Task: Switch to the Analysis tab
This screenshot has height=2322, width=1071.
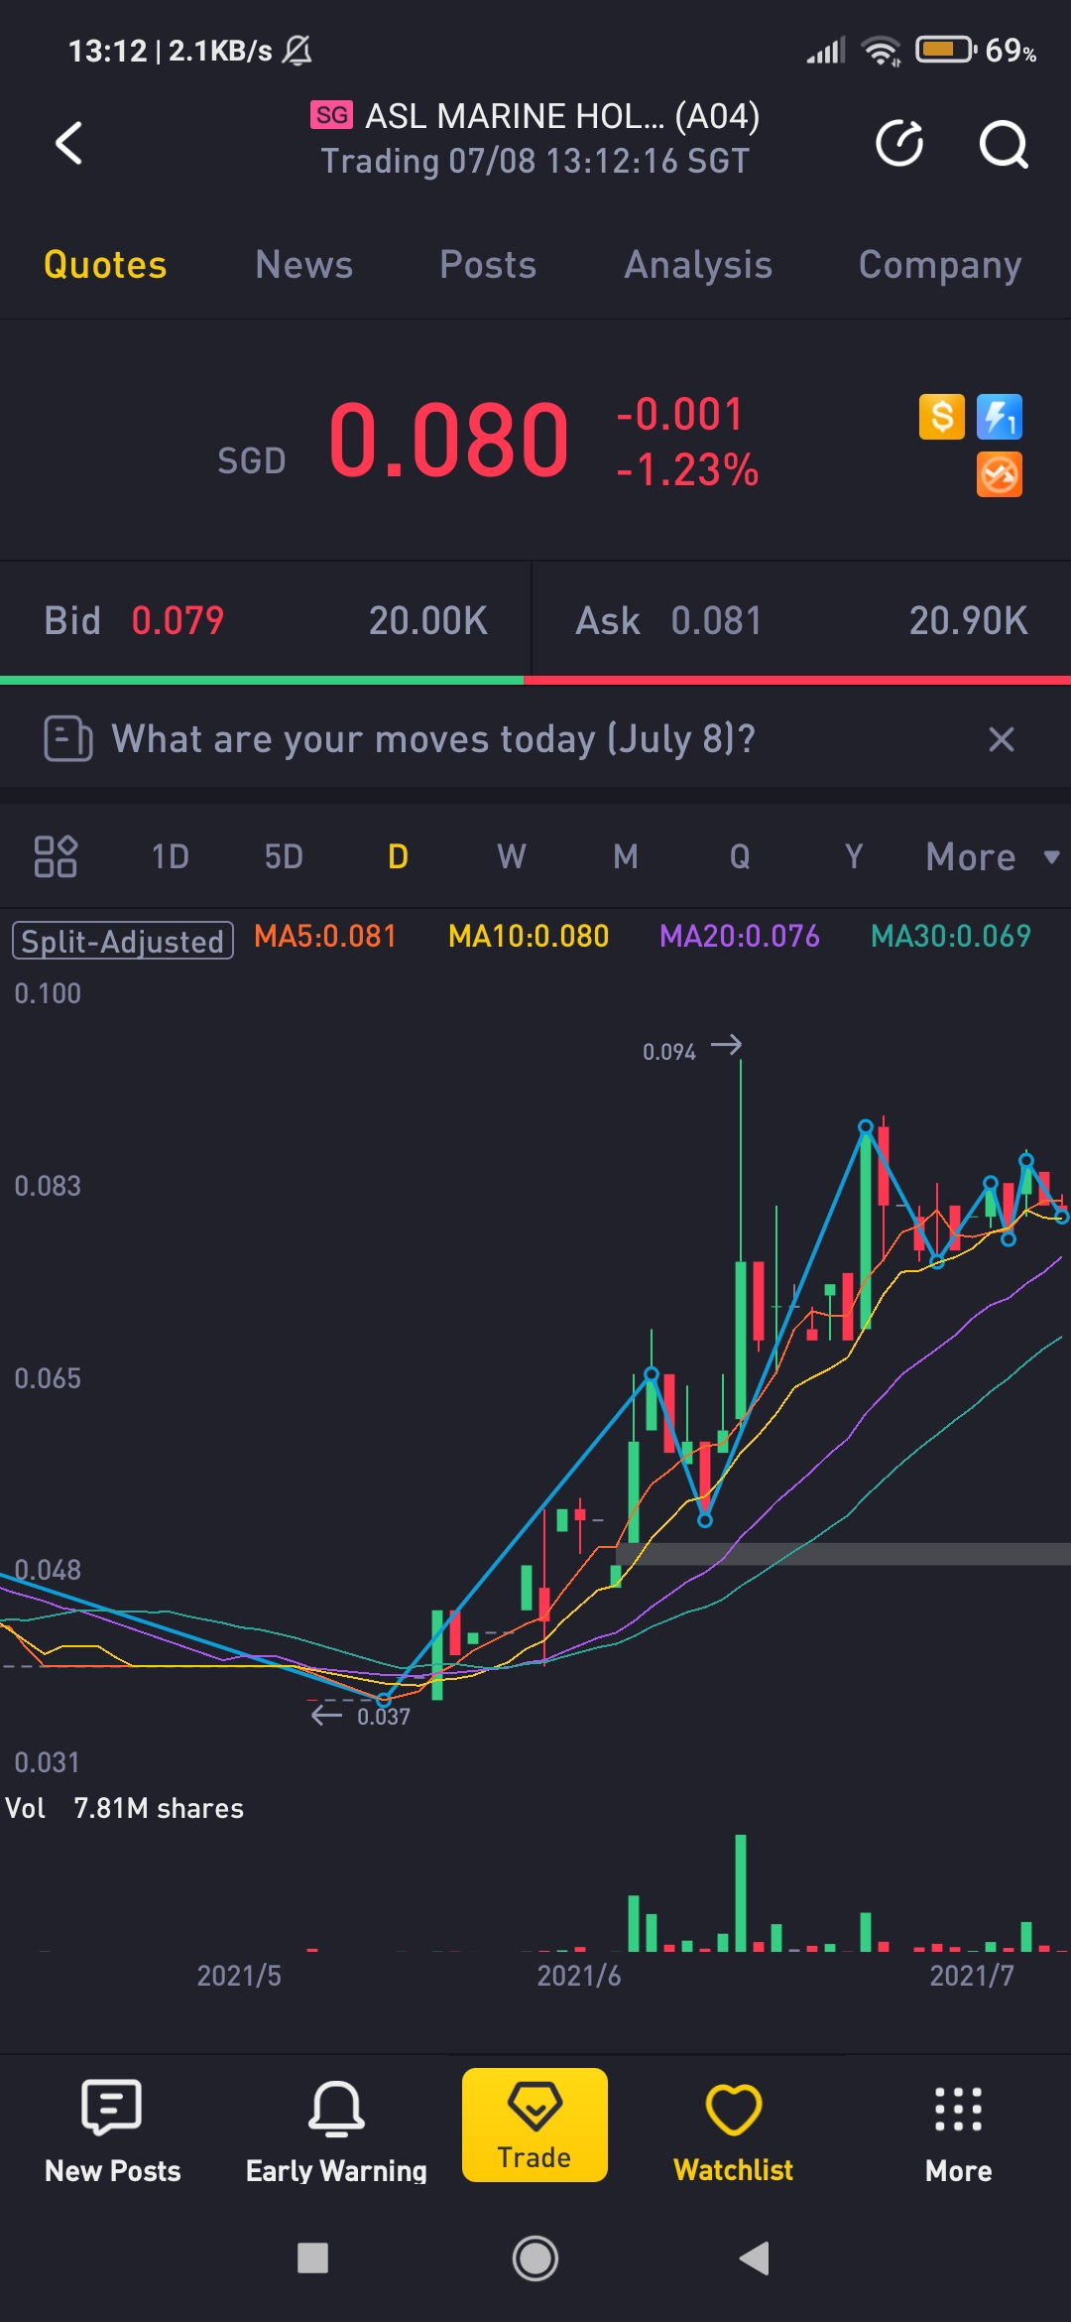Action: pos(698,265)
